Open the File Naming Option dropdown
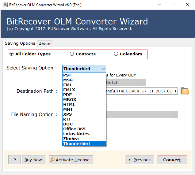Viewport: 195px width, 175px height. click(142, 114)
